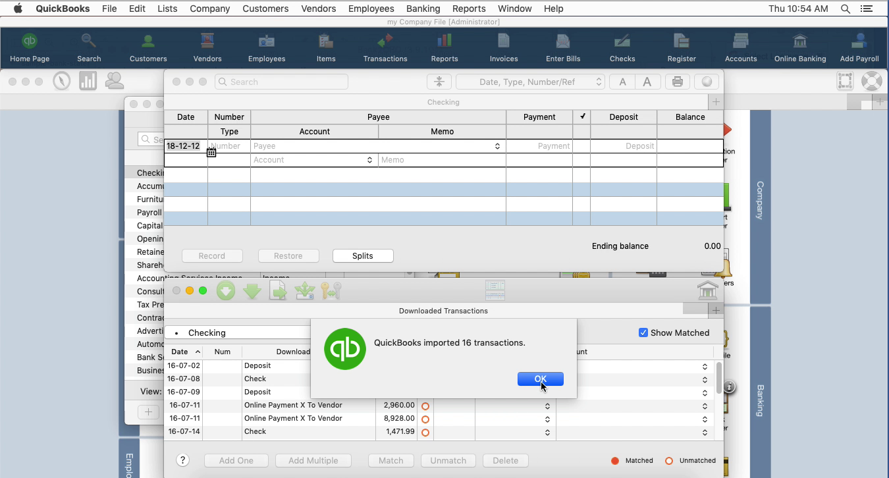The image size is (889, 478).
Task: Open the Checks icon
Action: point(622,47)
